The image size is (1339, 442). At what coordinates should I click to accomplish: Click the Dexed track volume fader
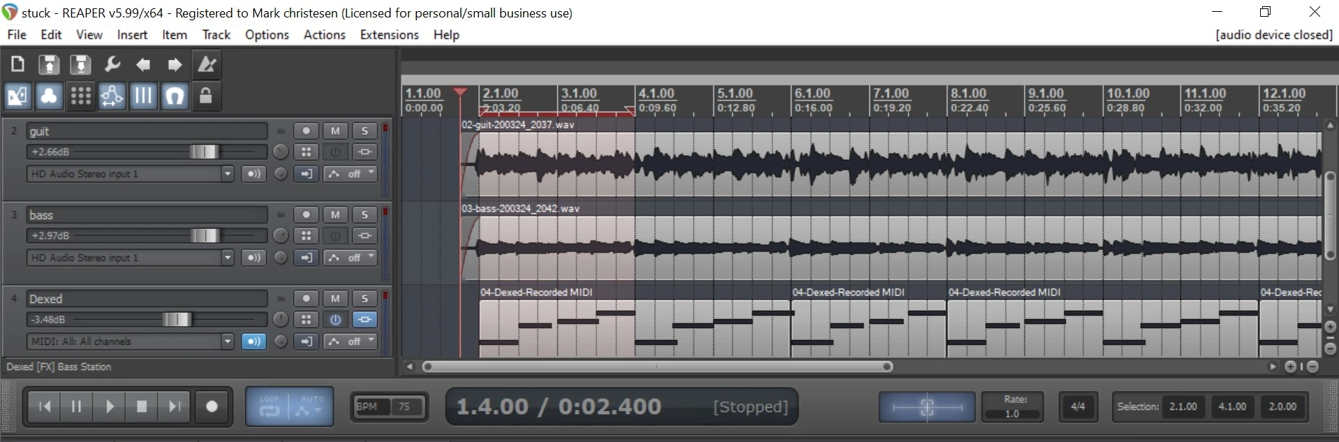coord(176,319)
